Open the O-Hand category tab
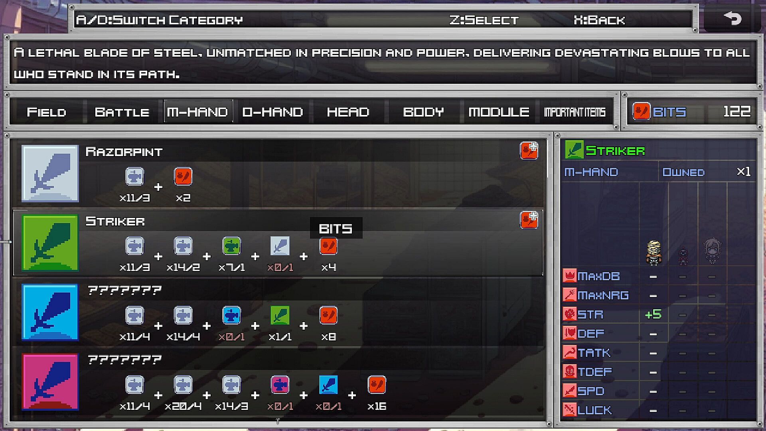766x431 pixels. (x=272, y=112)
